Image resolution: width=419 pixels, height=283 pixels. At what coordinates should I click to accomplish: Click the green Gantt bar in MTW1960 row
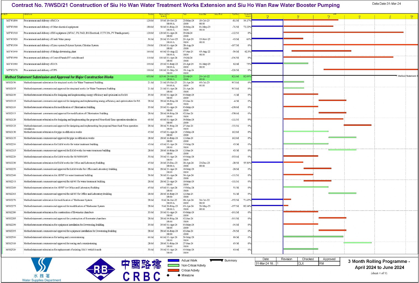point(296,63)
